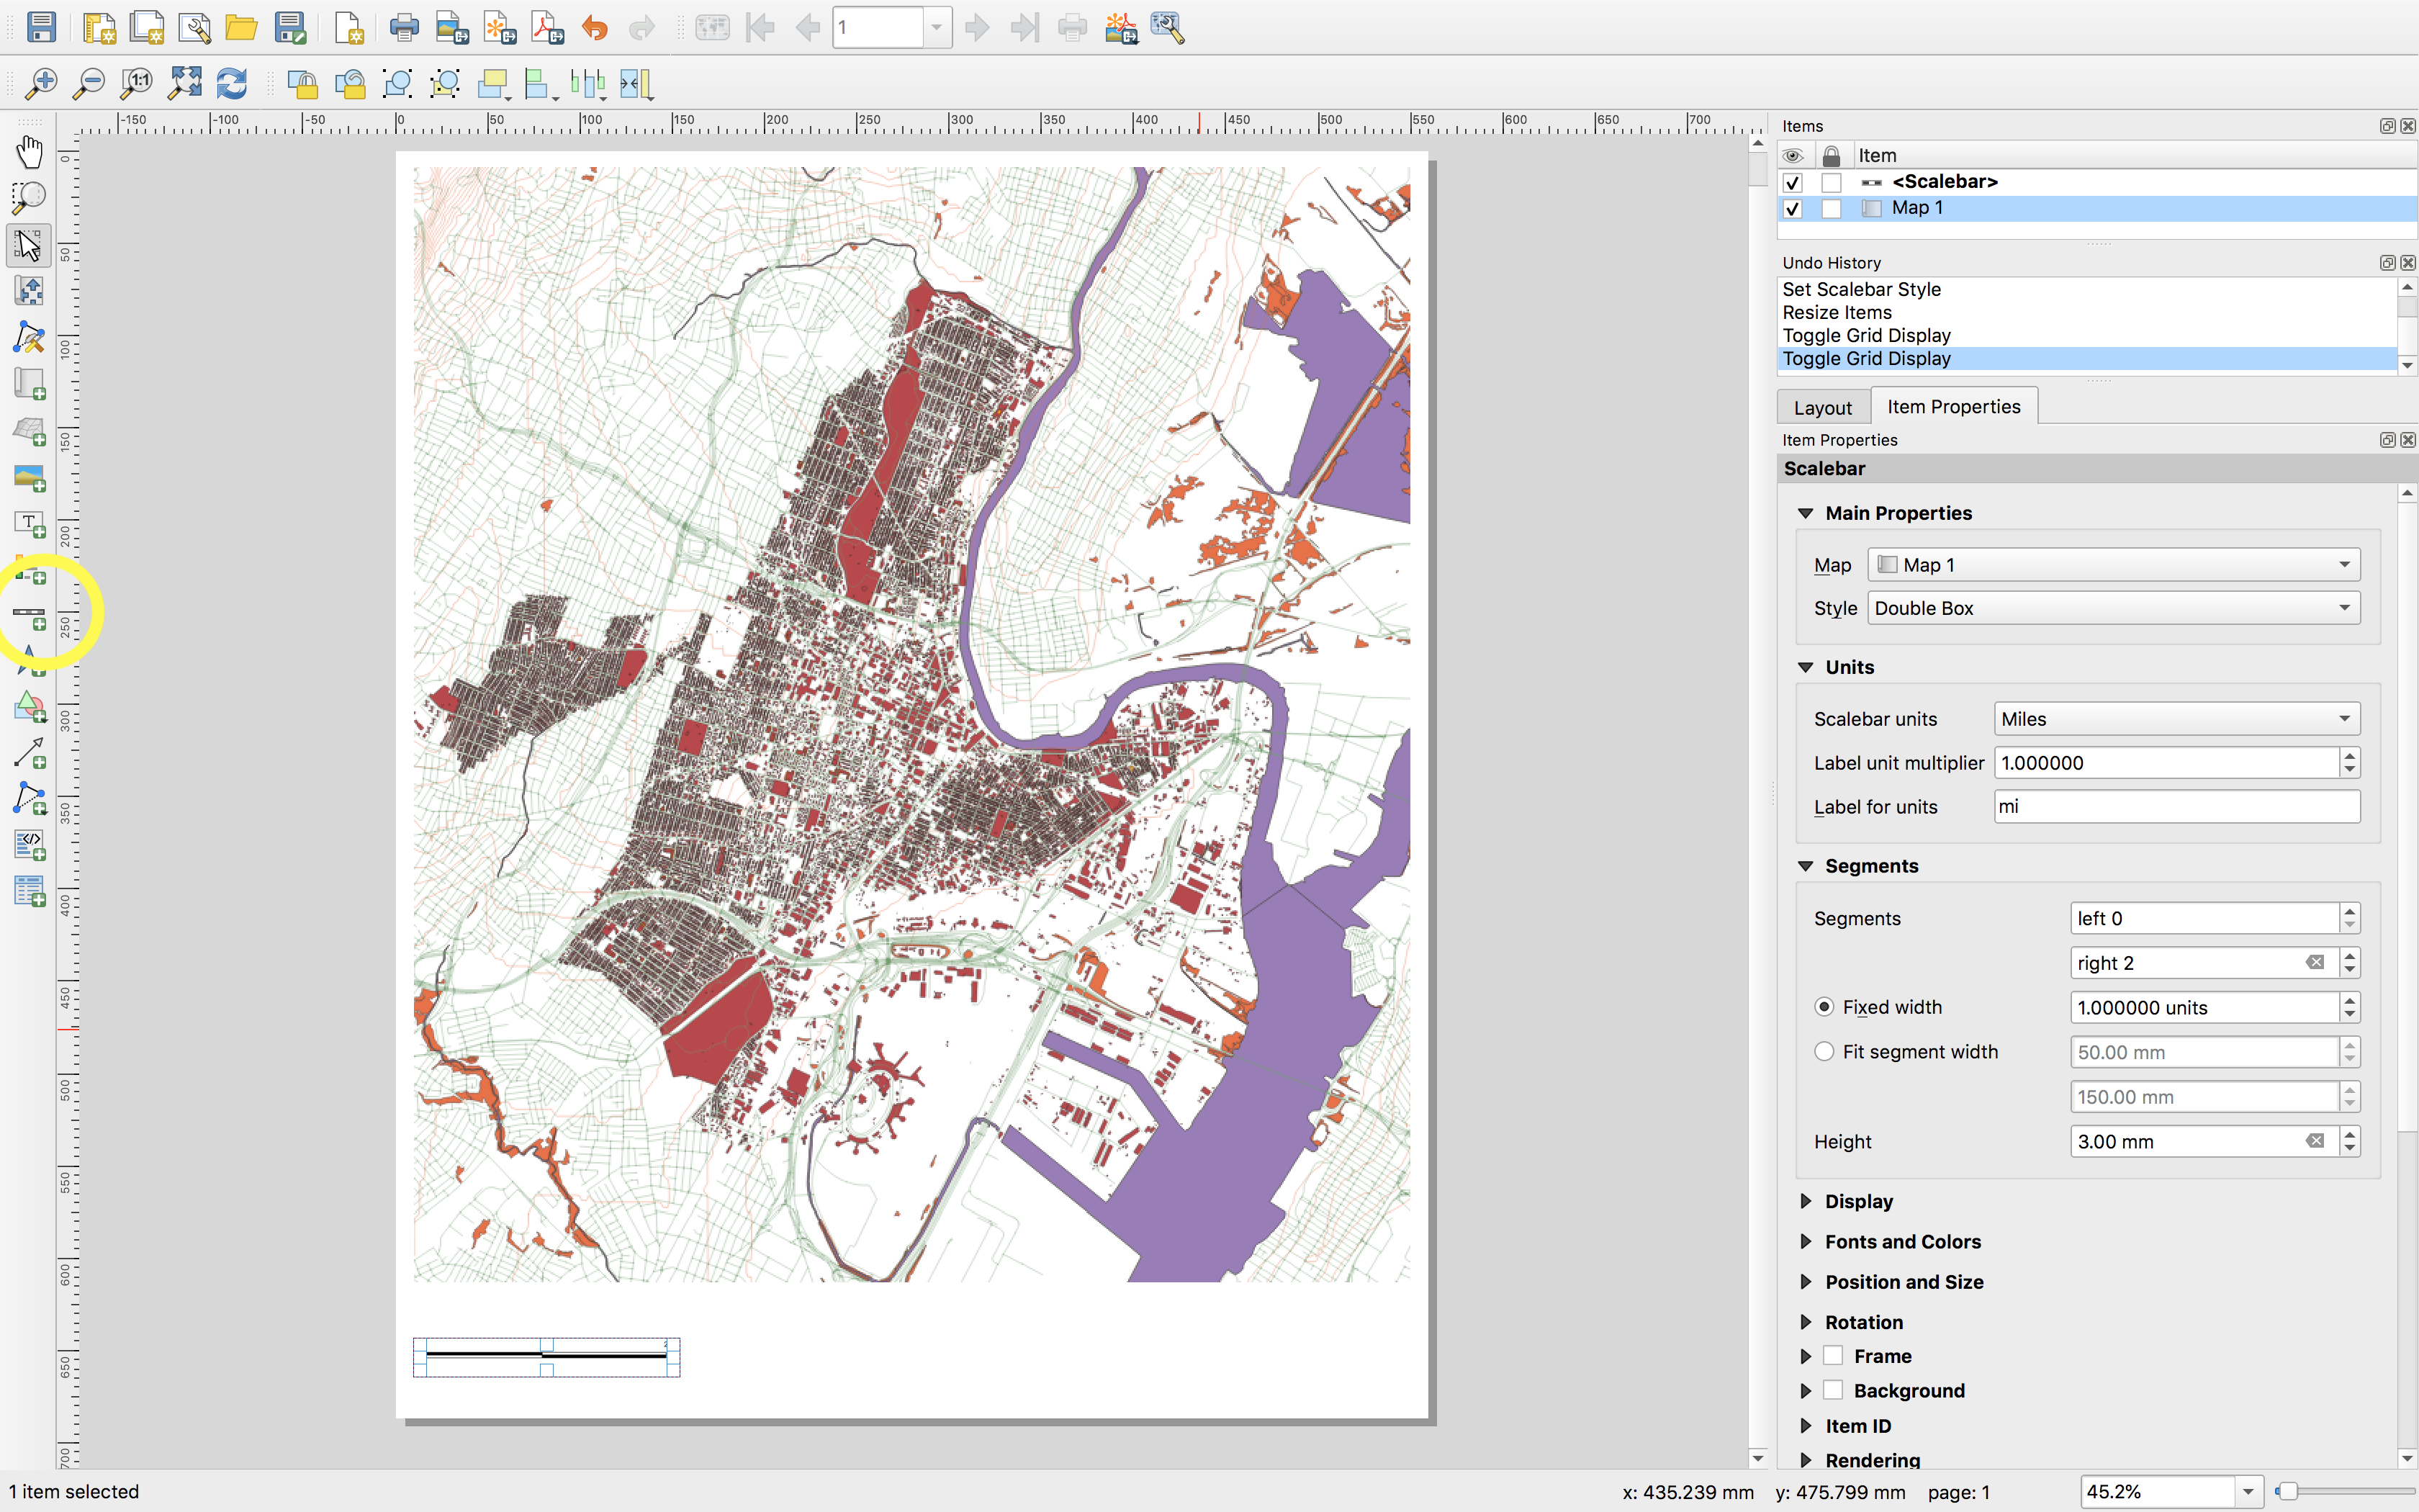Click the Add Scale Bar tool
This screenshot has height=1512, width=2419.
(x=29, y=615)
